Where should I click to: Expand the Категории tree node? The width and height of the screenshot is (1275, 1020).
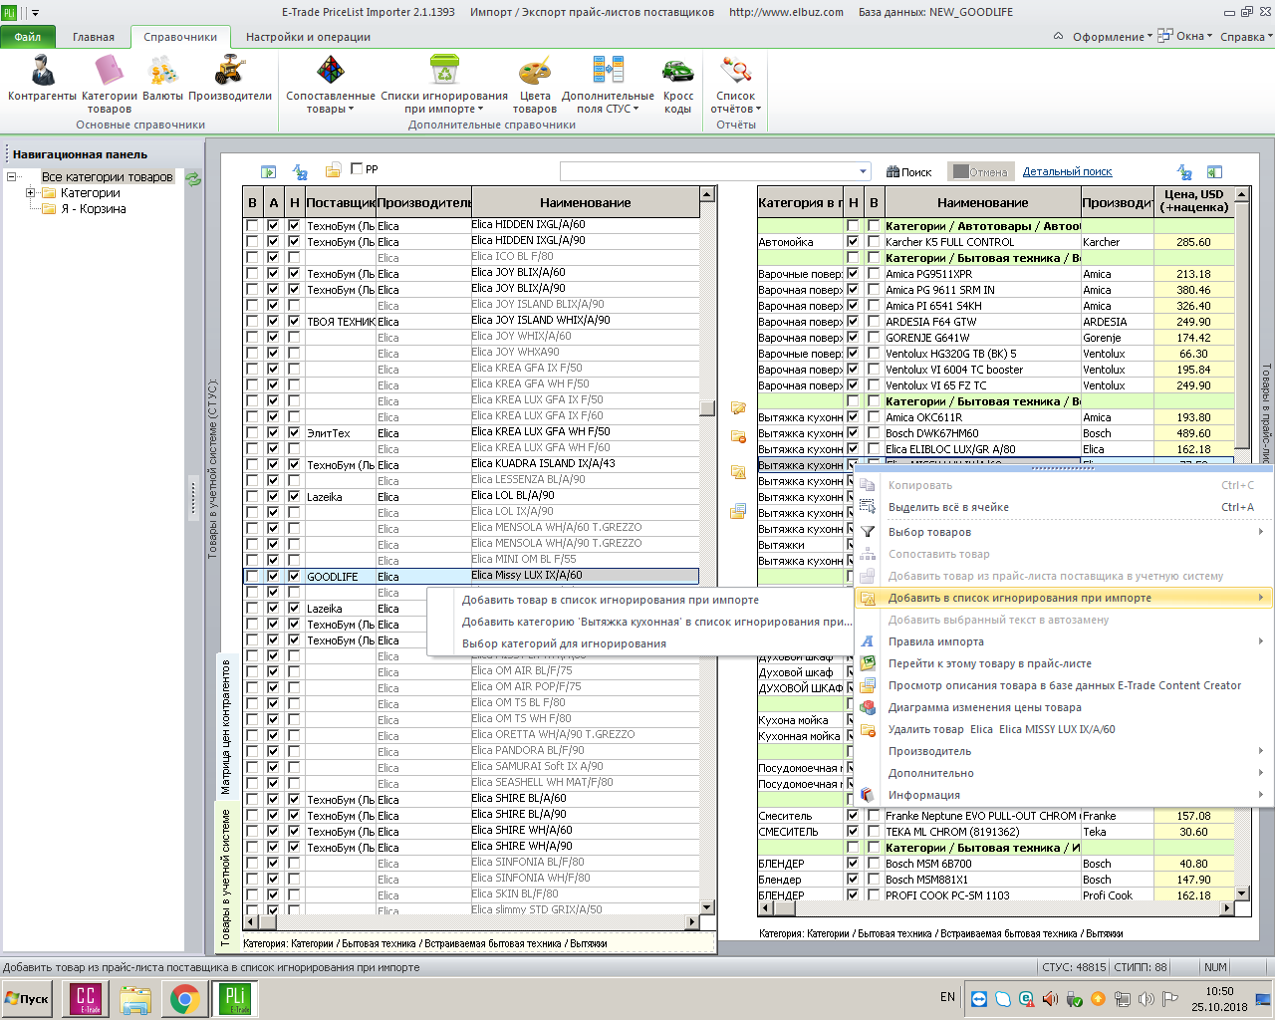31,193
